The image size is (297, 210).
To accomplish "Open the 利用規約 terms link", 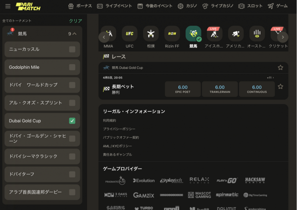I will click(109, 121).
